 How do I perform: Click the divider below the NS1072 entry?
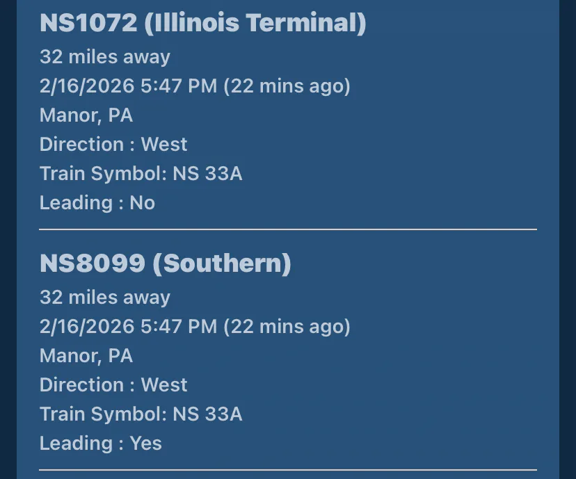click(288, 229)
